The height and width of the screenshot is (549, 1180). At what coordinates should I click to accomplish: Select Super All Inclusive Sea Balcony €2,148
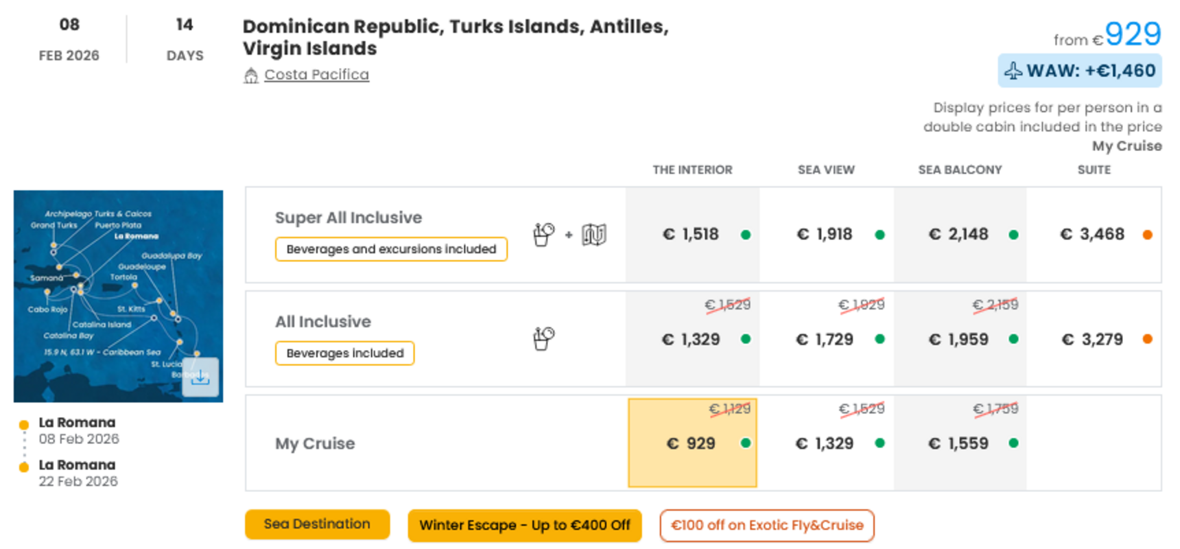pyautogui.click(x=960, y=235)
